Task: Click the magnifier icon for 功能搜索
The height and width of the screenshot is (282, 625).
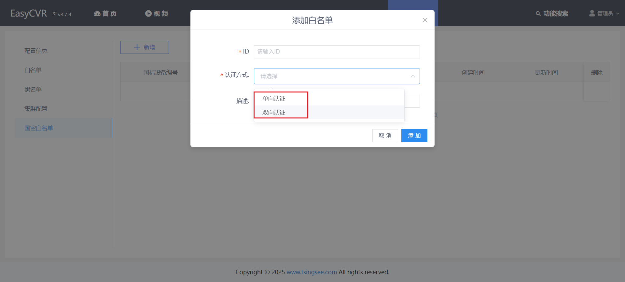Action: (538, 14)
